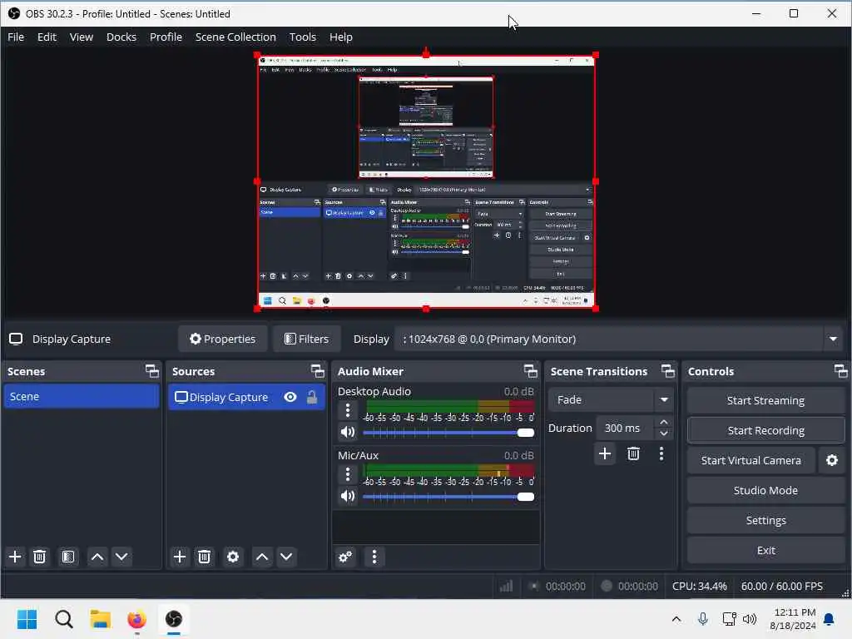Undock the Audio Mixer panel

(530, 371)
